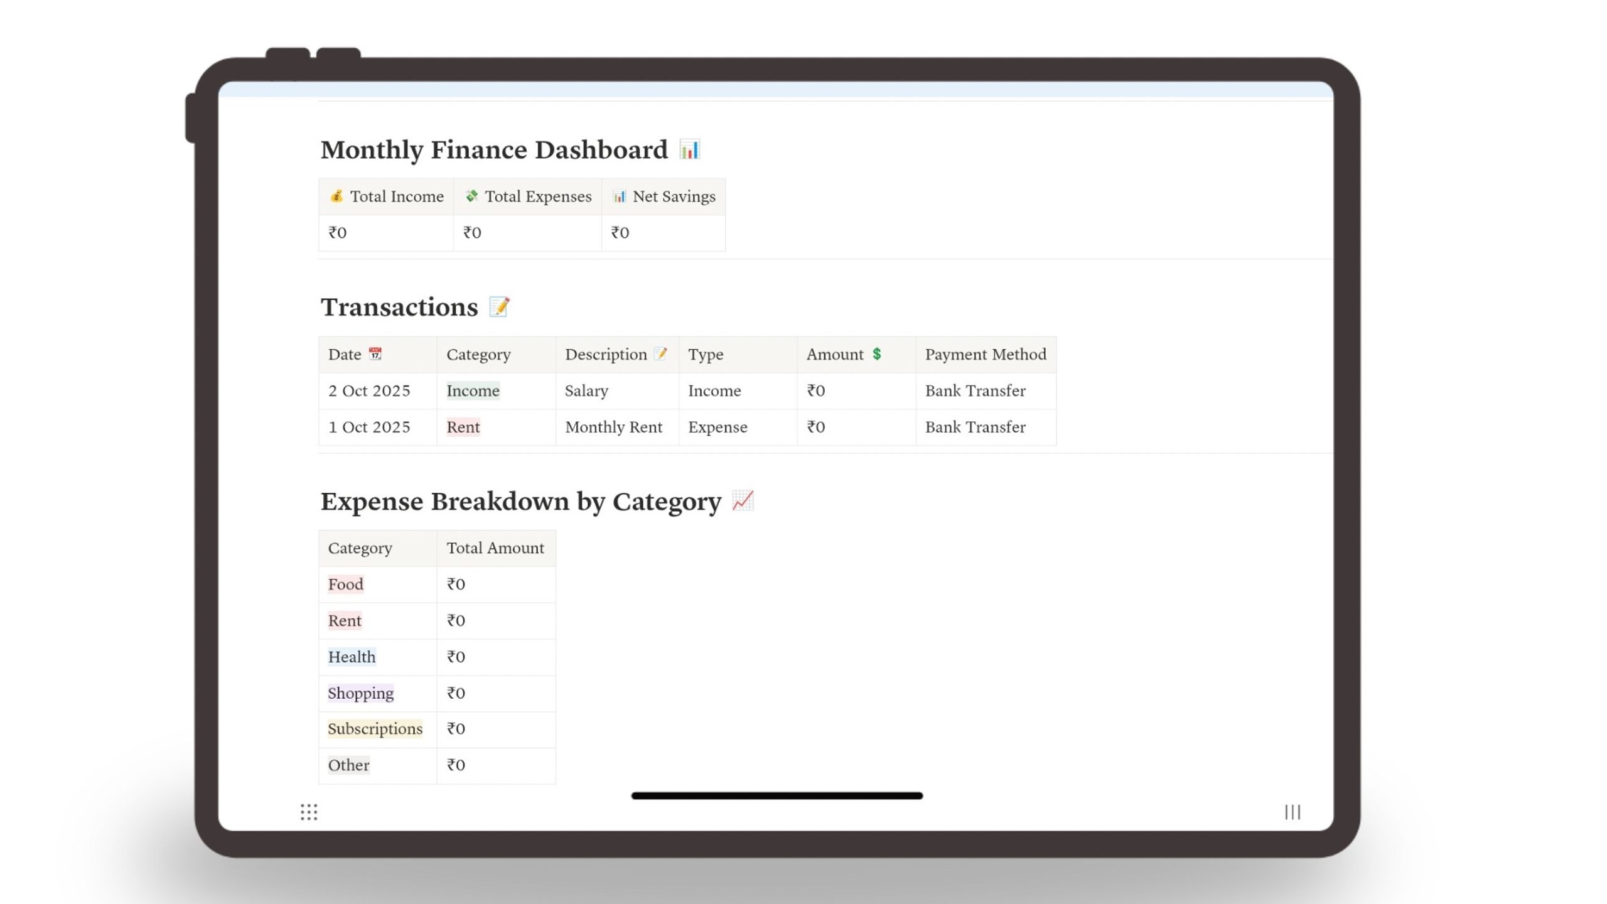This screenshot has height=904, width=1607.
Task: Click the ₹0 value under Net Savings
Action: 620,232
